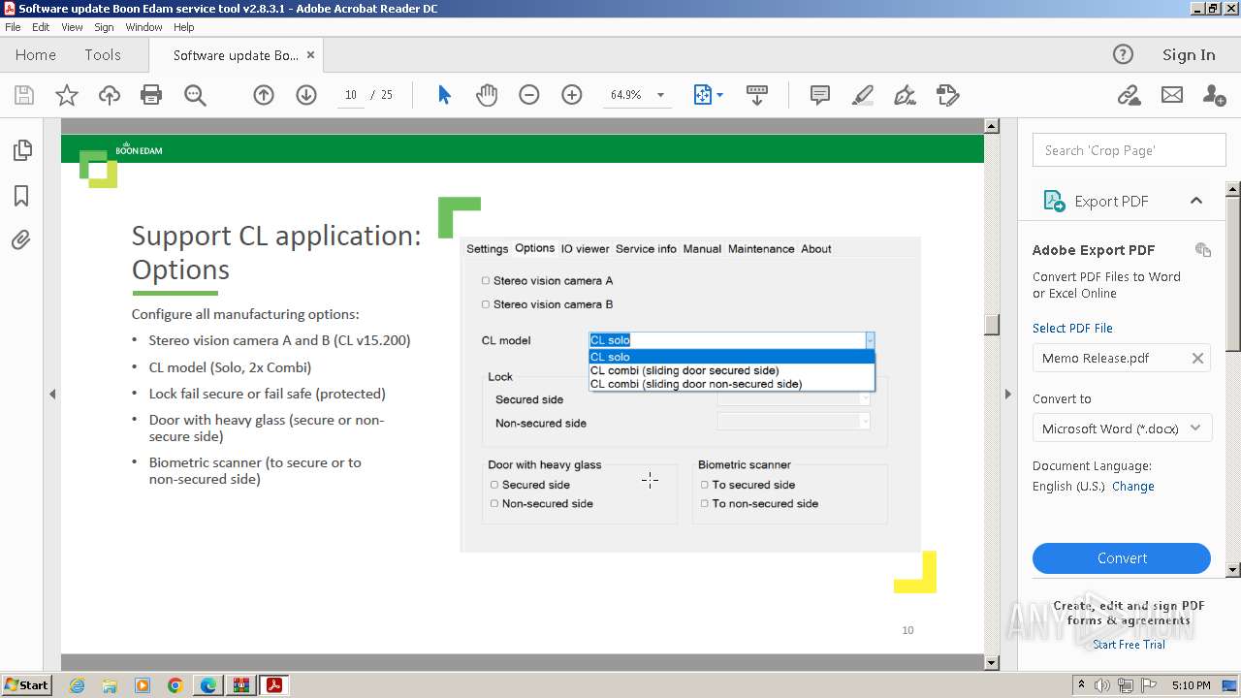Screen dimensions: 1241x698
Task: Bookmark the file with the star icon
Action: coord(67,95)
